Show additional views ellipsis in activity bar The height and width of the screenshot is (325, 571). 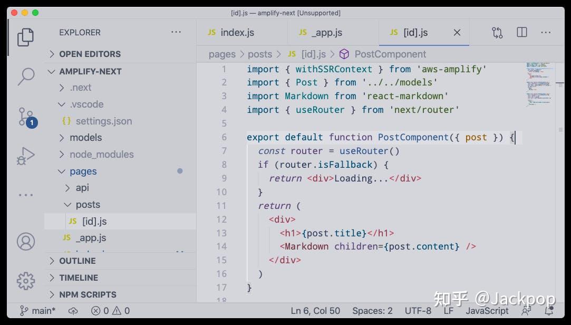click(25, 195)
